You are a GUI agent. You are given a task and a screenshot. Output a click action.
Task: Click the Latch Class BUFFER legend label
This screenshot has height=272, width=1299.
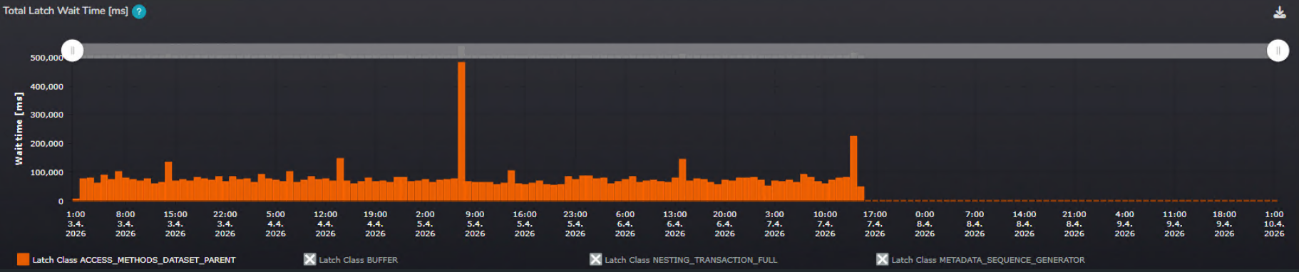358,260
